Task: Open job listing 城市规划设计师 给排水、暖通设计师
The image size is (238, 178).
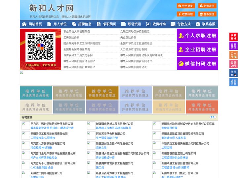Action: (52, 128)
